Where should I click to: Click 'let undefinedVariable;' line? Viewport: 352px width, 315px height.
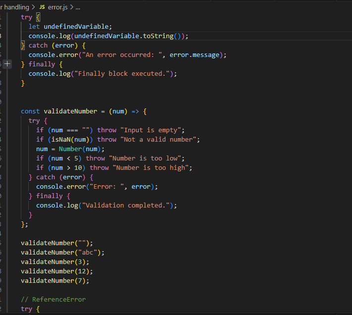(70, 26)
